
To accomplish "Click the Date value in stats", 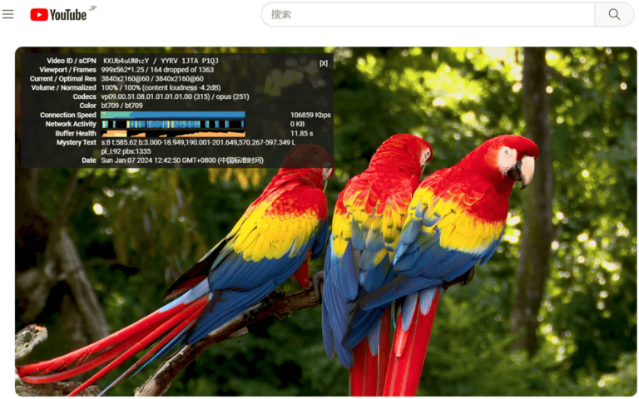I will [182, 160].
